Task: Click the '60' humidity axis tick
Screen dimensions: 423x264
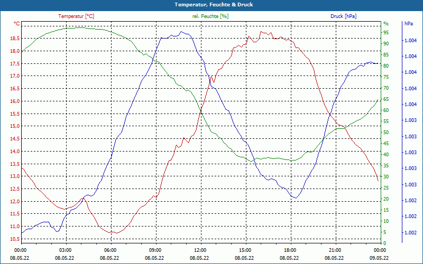Action: click(386, 110)
